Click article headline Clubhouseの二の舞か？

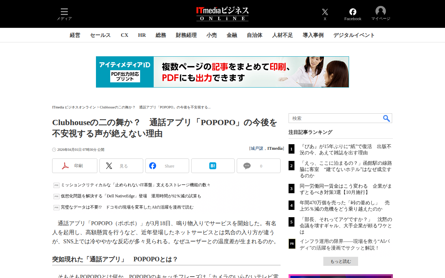tap(165, 128)
